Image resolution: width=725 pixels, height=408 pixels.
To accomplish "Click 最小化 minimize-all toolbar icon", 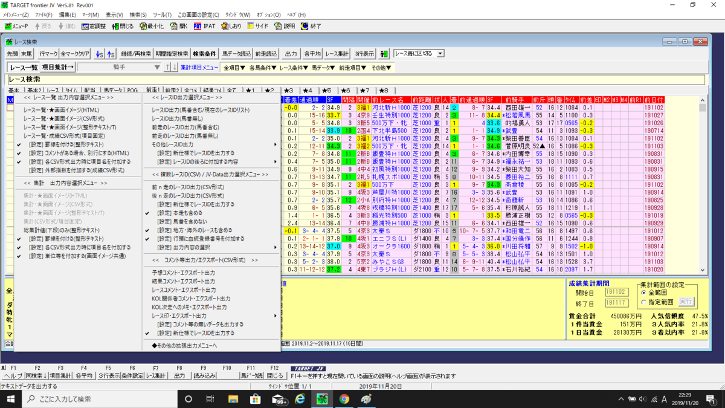I will pos(151,27).
